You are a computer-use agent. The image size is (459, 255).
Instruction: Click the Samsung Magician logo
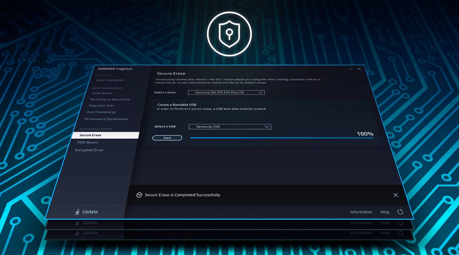[x=115, y=69]
